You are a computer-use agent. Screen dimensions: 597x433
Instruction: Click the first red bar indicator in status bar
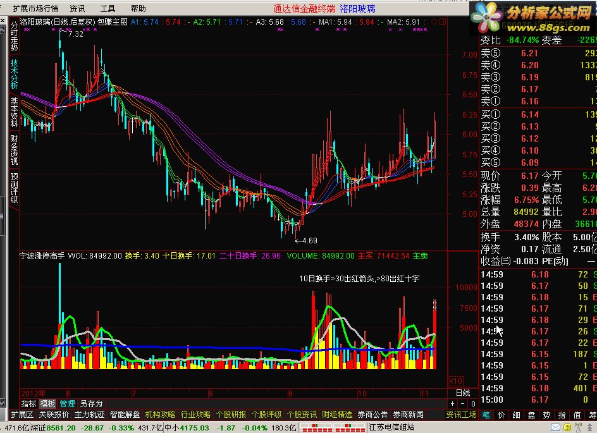(317, 428)
